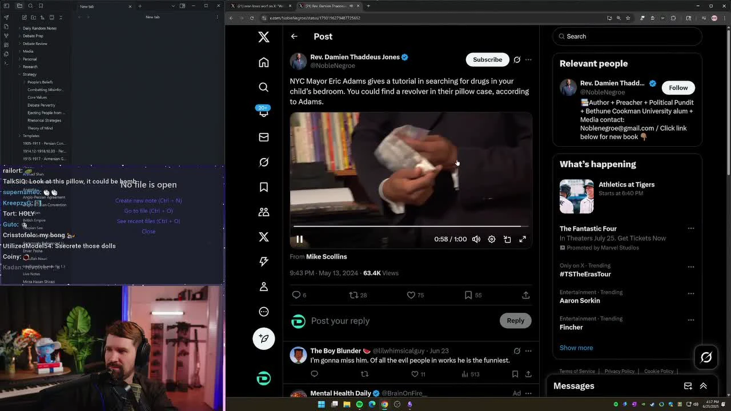Bookmark this page with the star icon
Viewport: 731px width, 411px height.
628,18
